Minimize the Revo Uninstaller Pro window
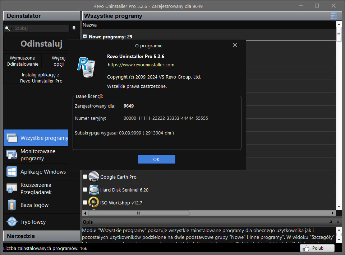 click(300, 6)
